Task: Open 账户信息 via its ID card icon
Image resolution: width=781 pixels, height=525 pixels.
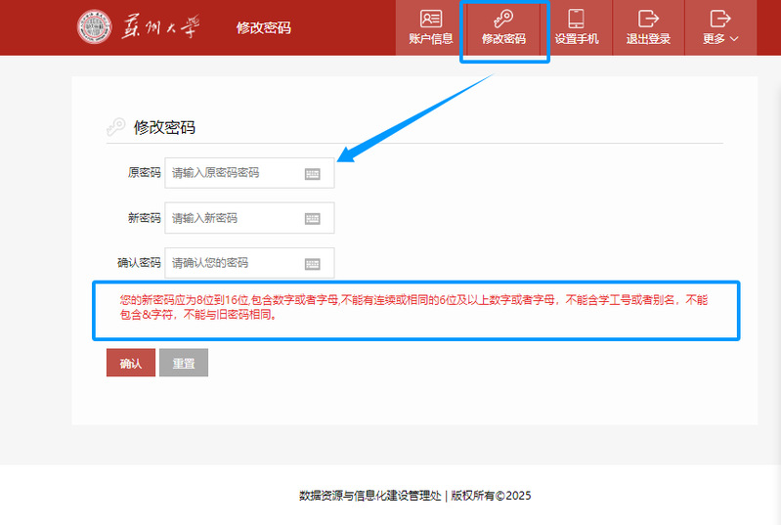Action: pos(431,19)
